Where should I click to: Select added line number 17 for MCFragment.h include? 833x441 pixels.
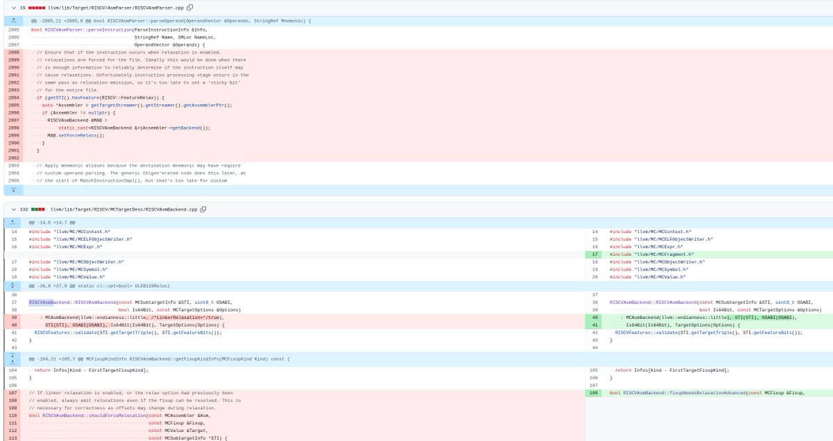coord(595,254)
